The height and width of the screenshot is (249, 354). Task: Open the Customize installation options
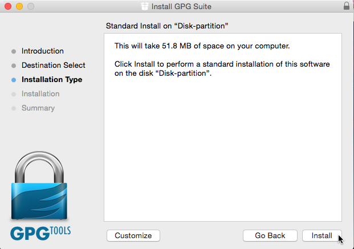(x=133, y=236)
